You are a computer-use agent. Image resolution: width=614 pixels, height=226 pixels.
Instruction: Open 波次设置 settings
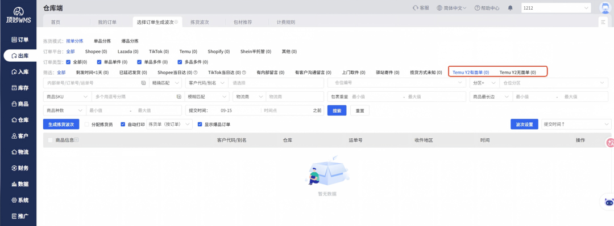click(x=524, y=125)
